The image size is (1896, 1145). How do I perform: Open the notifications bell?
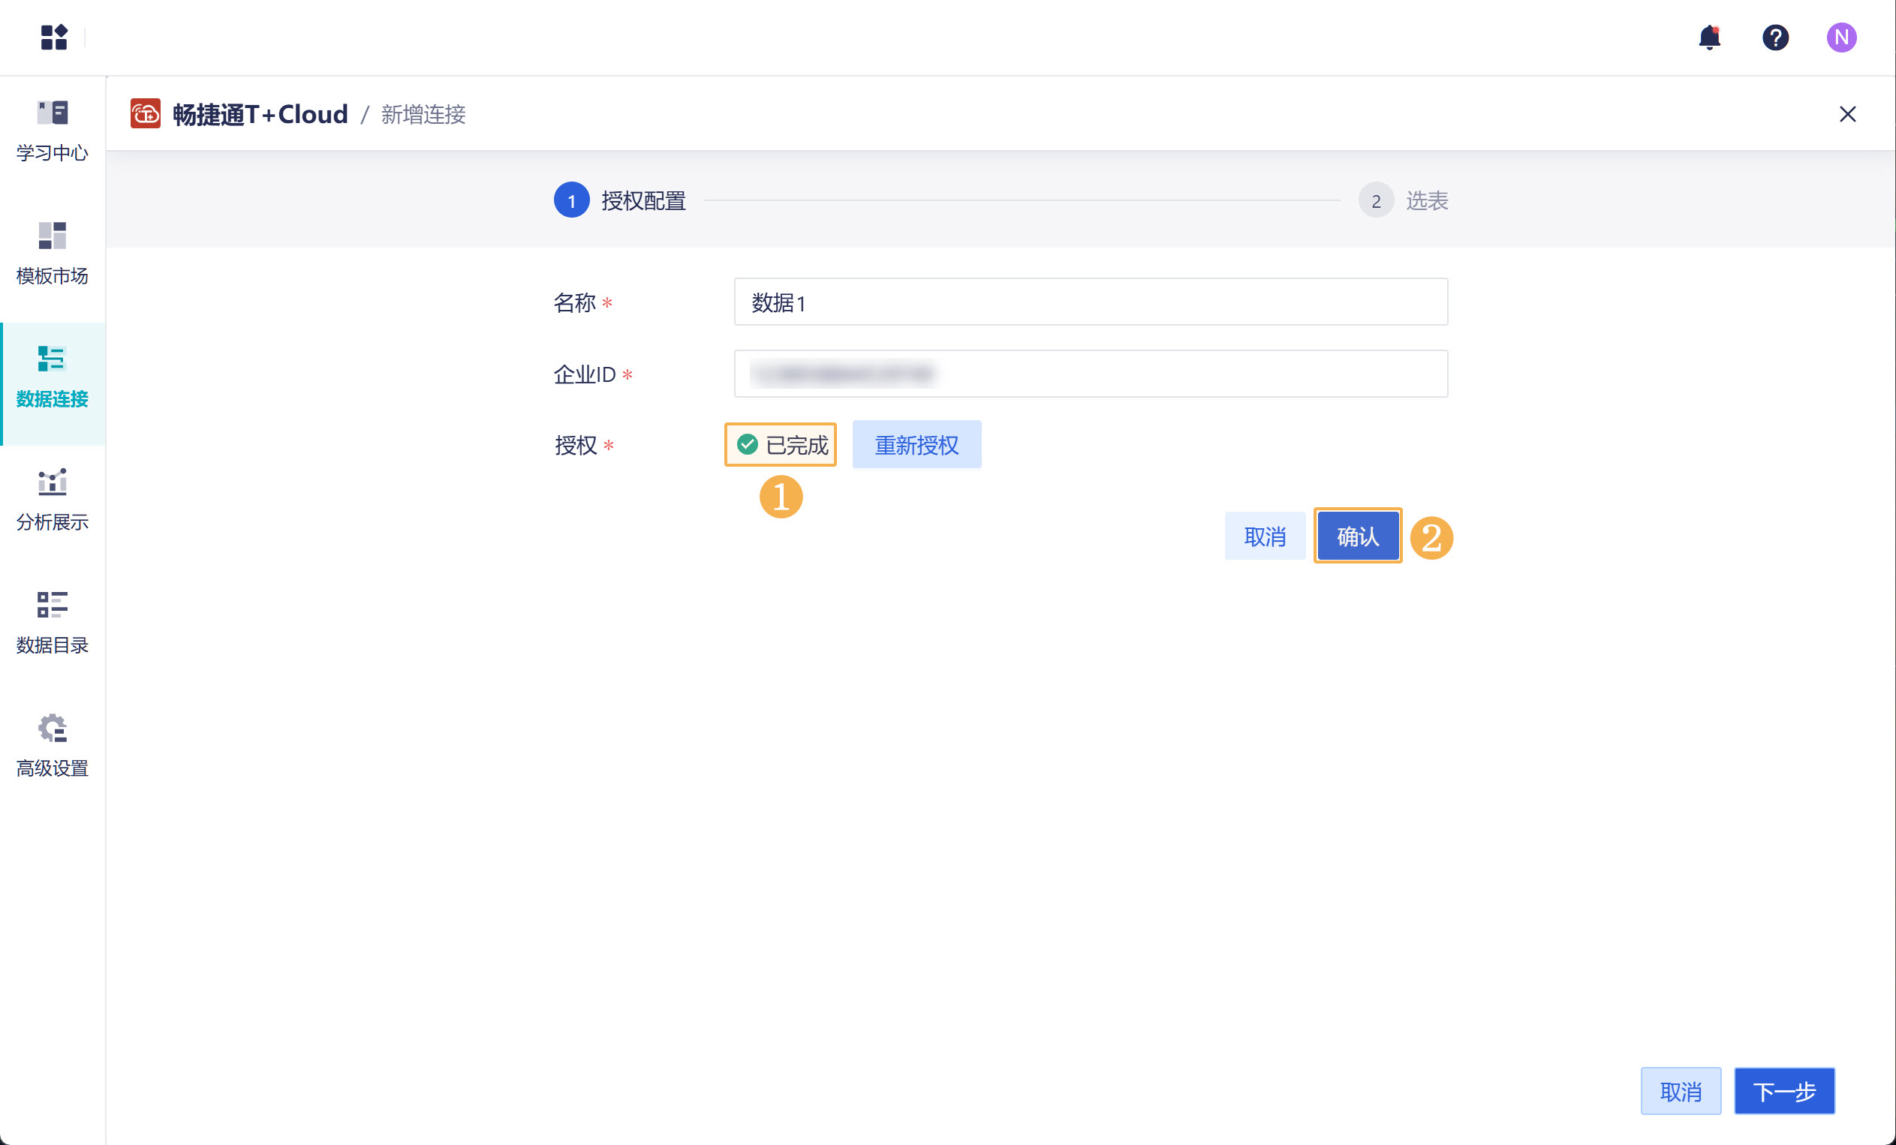point(1709,37)
